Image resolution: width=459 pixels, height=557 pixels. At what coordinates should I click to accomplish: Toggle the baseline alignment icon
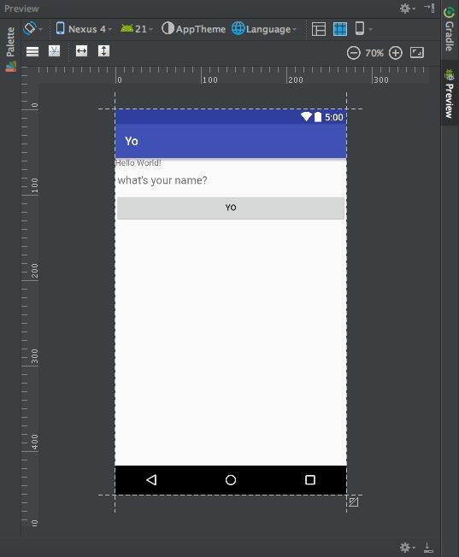[54, 51]
